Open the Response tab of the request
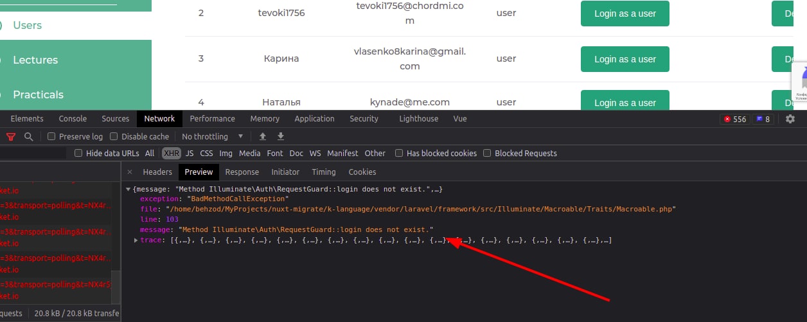Viewport: 807px width, 322px height. (x=242, y=172)
